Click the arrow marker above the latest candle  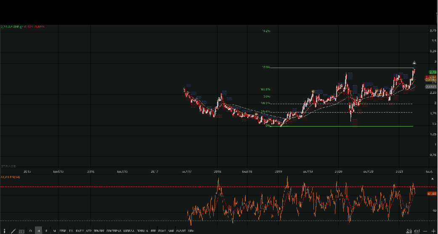(x=414, y=63)
